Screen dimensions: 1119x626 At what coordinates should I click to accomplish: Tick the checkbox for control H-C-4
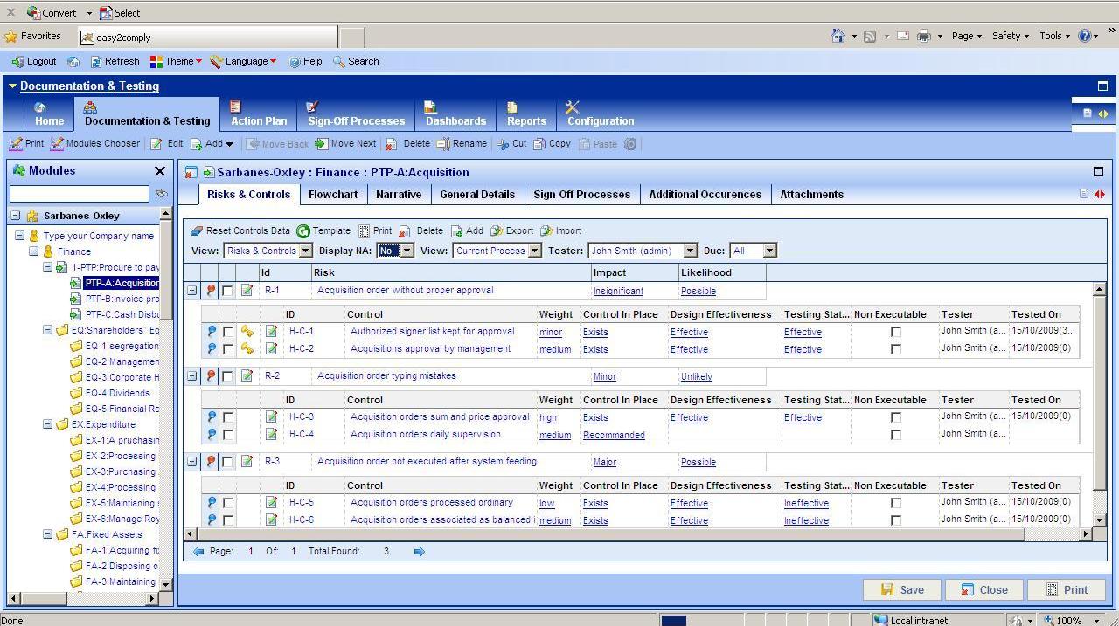pos(228,435)
